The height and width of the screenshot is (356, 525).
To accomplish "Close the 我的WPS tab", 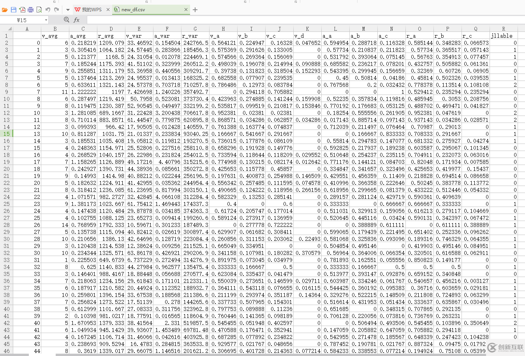I will click(108, 9).
